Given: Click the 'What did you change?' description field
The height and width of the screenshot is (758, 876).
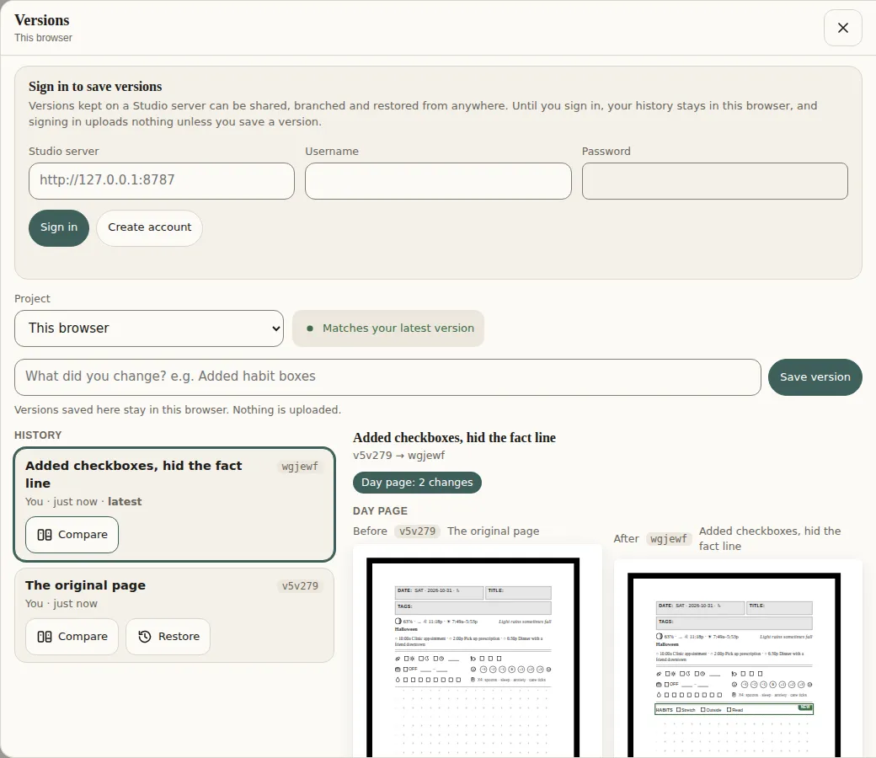Looking at the screenshot, I should pos(387,377).
